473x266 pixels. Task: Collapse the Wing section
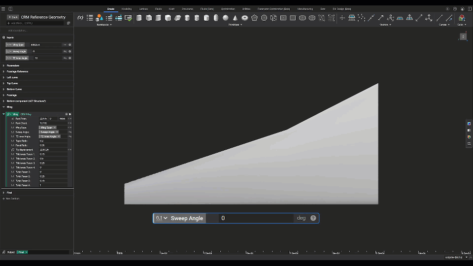[4, 107]
